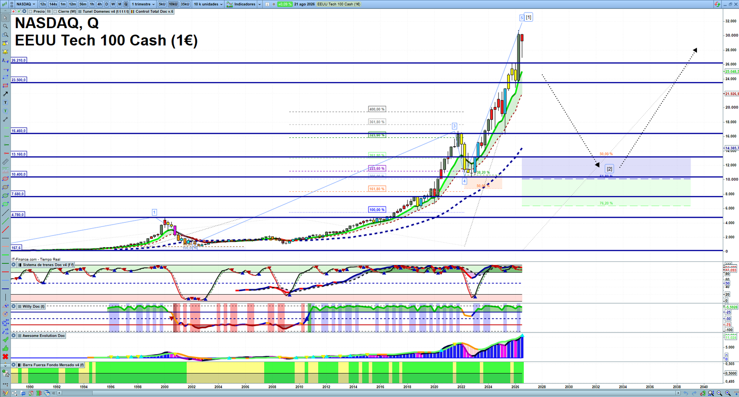Viewport: 739px width, 397px height.
Task: Switch to the 4h timeframe
Action: pyautogui.click(x=99, y=4)
